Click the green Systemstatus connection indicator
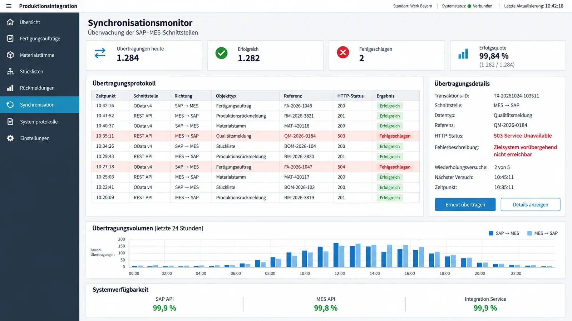Viewport: 572px width, 321px height. point(469,6)
